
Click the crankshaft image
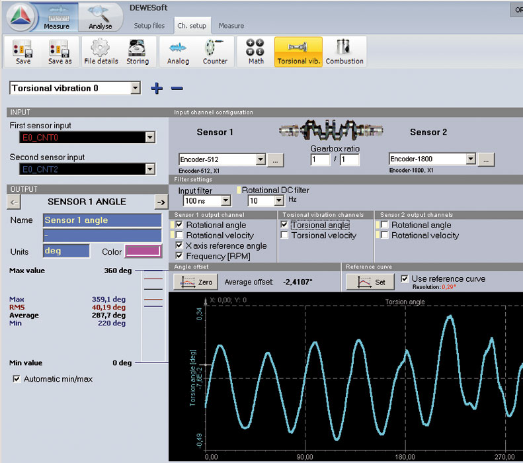point(331,130)
